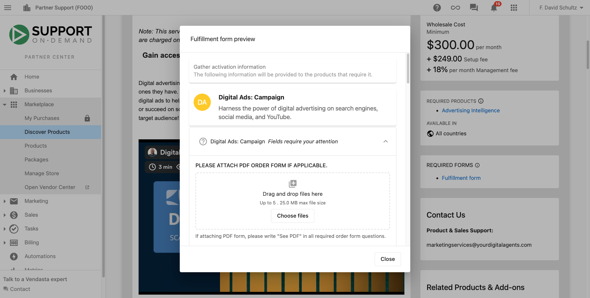Open the chat messages icon
Screen dimensions: 590x298
(x=474, y=8)
